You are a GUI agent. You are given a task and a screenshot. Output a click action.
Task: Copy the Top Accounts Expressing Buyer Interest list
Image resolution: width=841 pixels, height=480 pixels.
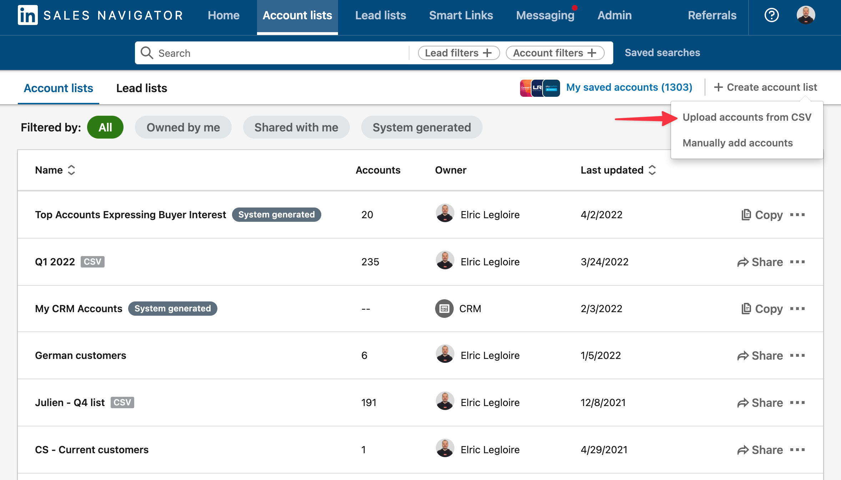[762, 215]
